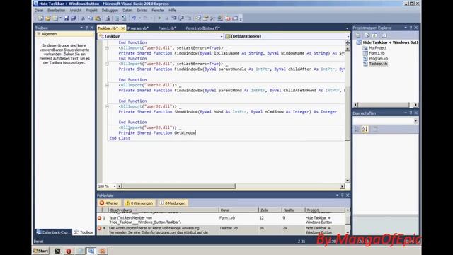Switch to the Form1.vb [Entwurf]* tab
The height and width of the screenshot is (255, 453).
coord(202,28)
